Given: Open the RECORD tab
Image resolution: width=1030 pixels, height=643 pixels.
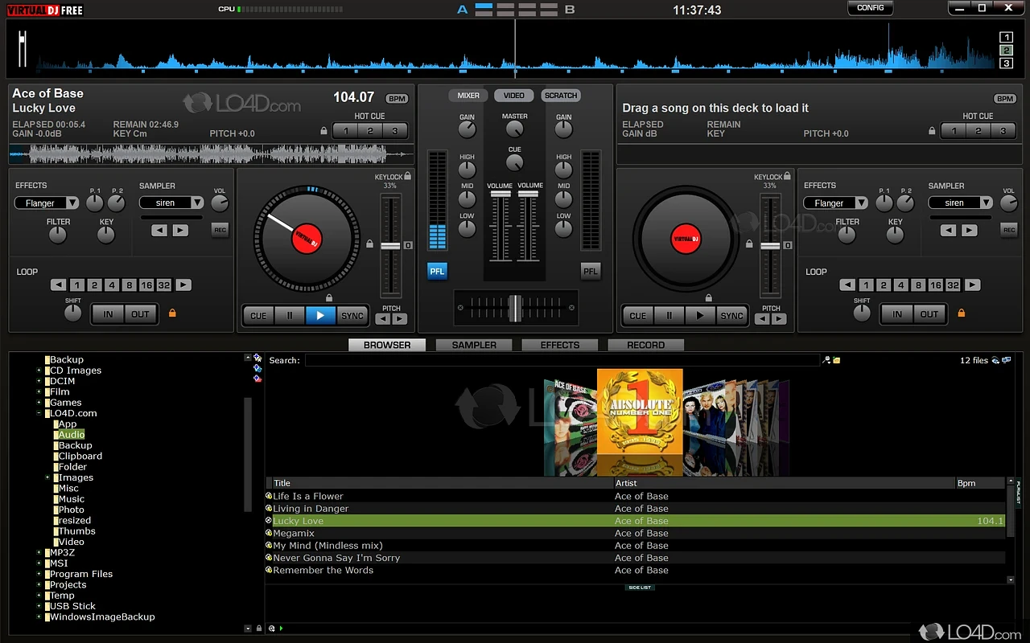Looking at the screenshot, I should coord(645,345).
